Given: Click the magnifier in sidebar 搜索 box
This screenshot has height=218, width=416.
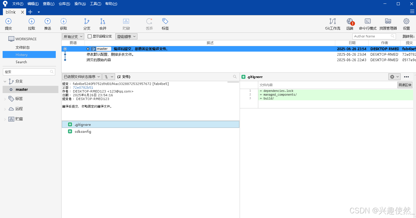Looking at the screenshot, I should coord(52,72).
